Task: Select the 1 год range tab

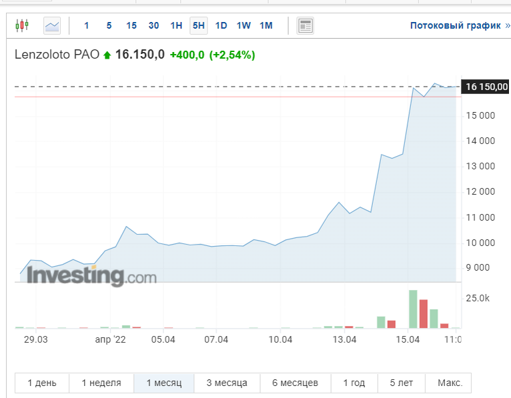Action: point(354,383)
